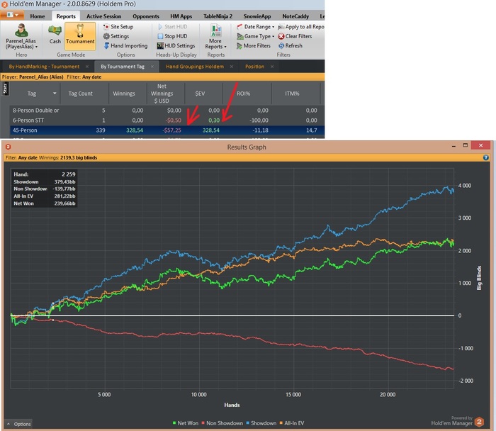Screen dimensions: 496x431
Task: Close the Position report tab
Action: [x=272, y=67]
